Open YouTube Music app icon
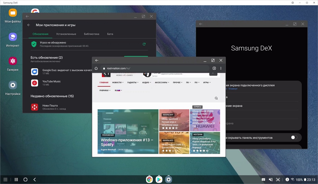Viewport: 318px width, 184px height. point(34,83)
